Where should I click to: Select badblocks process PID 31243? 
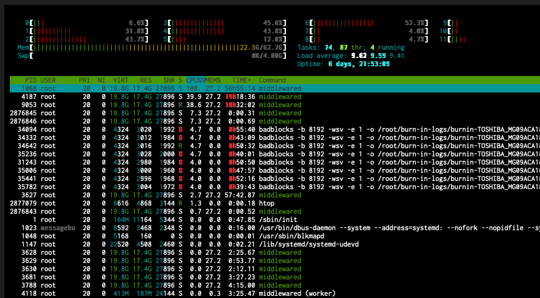click(275, 162)
